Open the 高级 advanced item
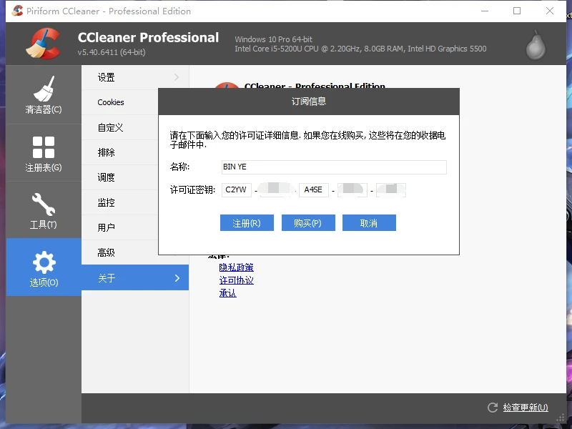Viewport: 572px width, 429px height. tap(119, 252)
